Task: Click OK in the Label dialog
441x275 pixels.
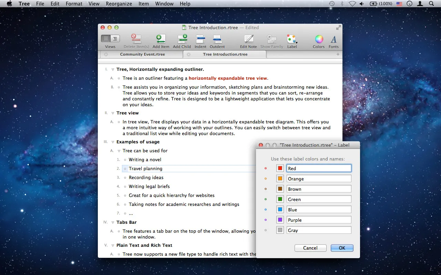Action: pyautogui.click(x=341, y=248)
